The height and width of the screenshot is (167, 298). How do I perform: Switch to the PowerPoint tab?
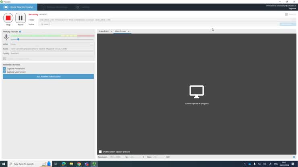pos(103,31)
